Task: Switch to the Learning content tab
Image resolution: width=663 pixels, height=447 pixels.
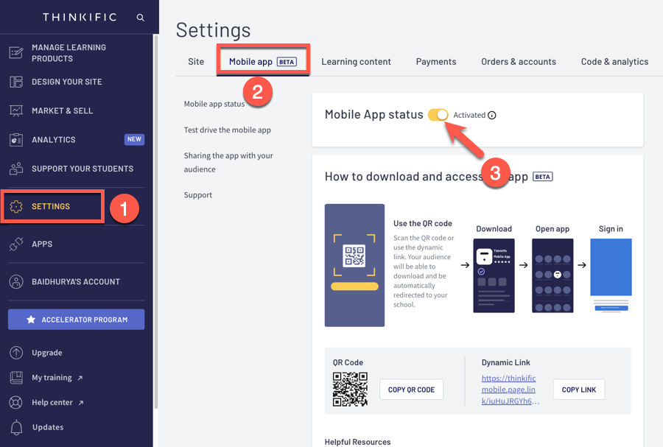Action: click(x=356, y=62)
